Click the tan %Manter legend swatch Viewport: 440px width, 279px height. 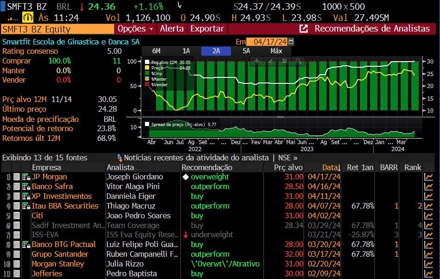147,79
